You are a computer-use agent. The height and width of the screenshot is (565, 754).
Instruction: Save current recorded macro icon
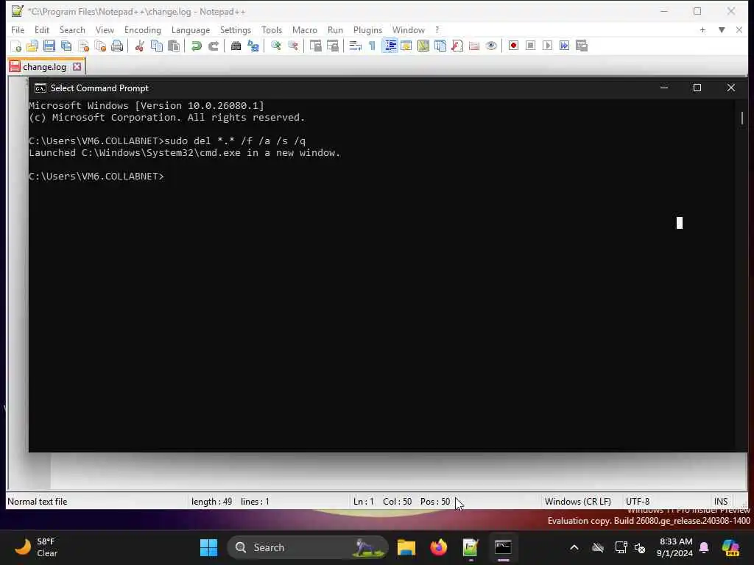582,46
